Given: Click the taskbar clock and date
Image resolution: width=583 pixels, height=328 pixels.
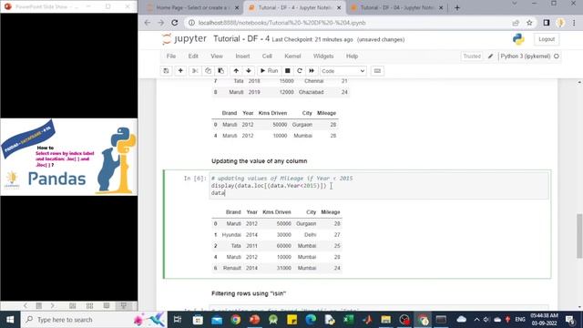Looking at the screenshot, I should tap(545, 320).
